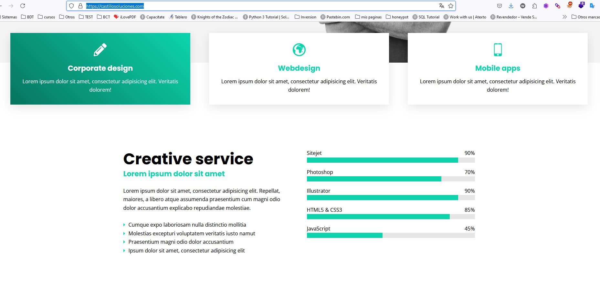Expand the Otros bookmarks folder
The width and height of the screenshot is (600, 297).
pos(67,17)
